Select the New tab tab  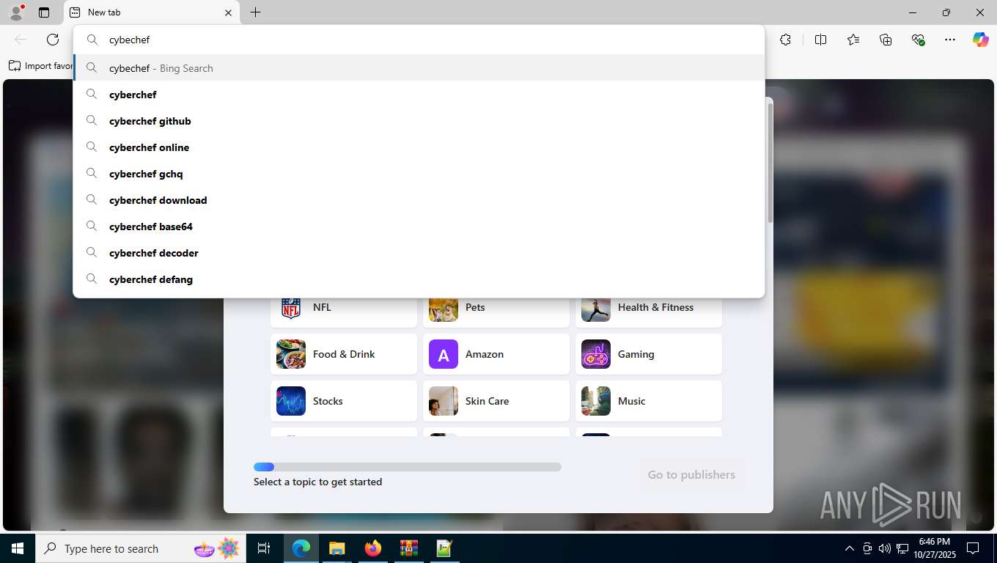pyautogui.click(x=152, y=12)
